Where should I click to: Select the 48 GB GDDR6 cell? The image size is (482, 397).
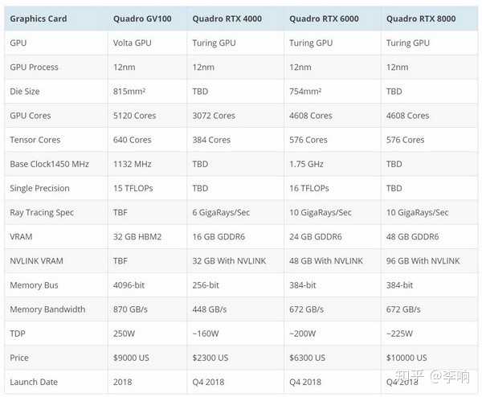coord(412,237)
